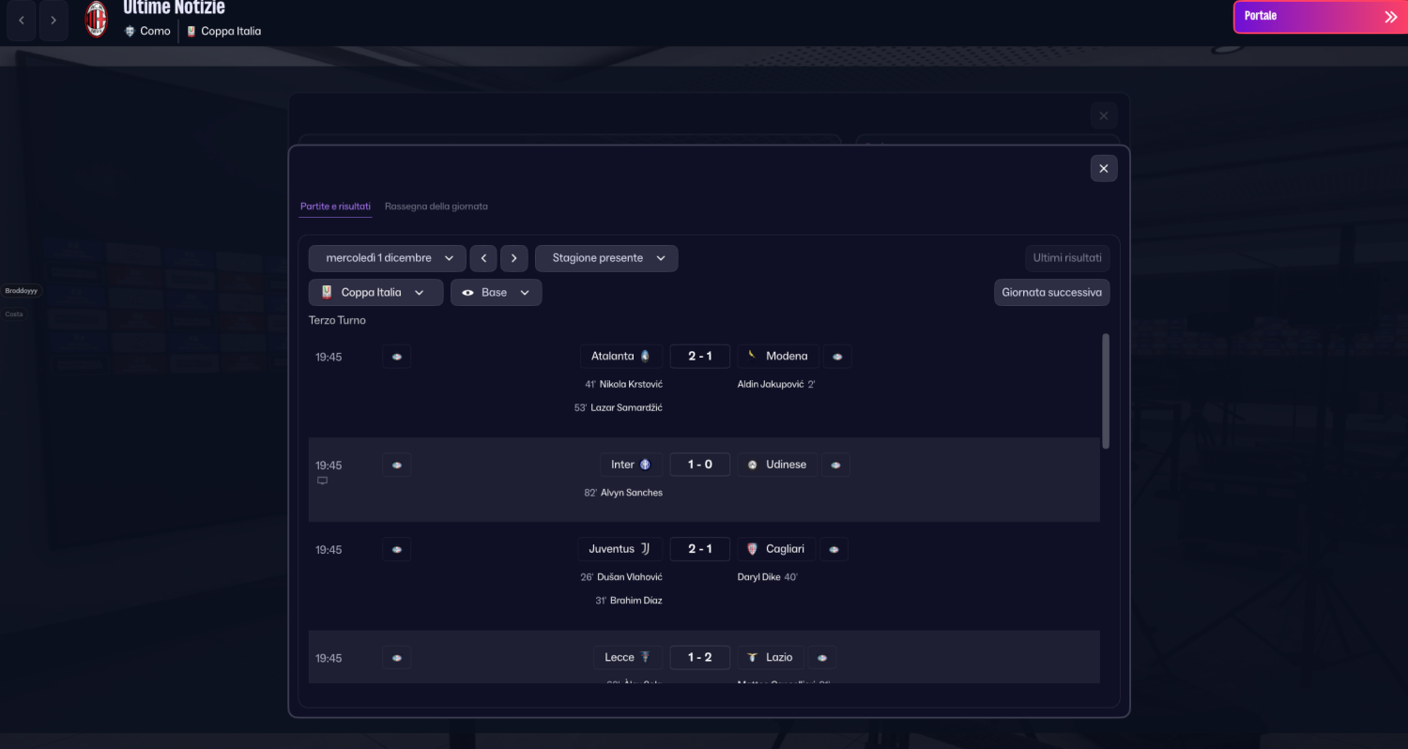Click scorer Alvyn Sanches

coord(632,493)
